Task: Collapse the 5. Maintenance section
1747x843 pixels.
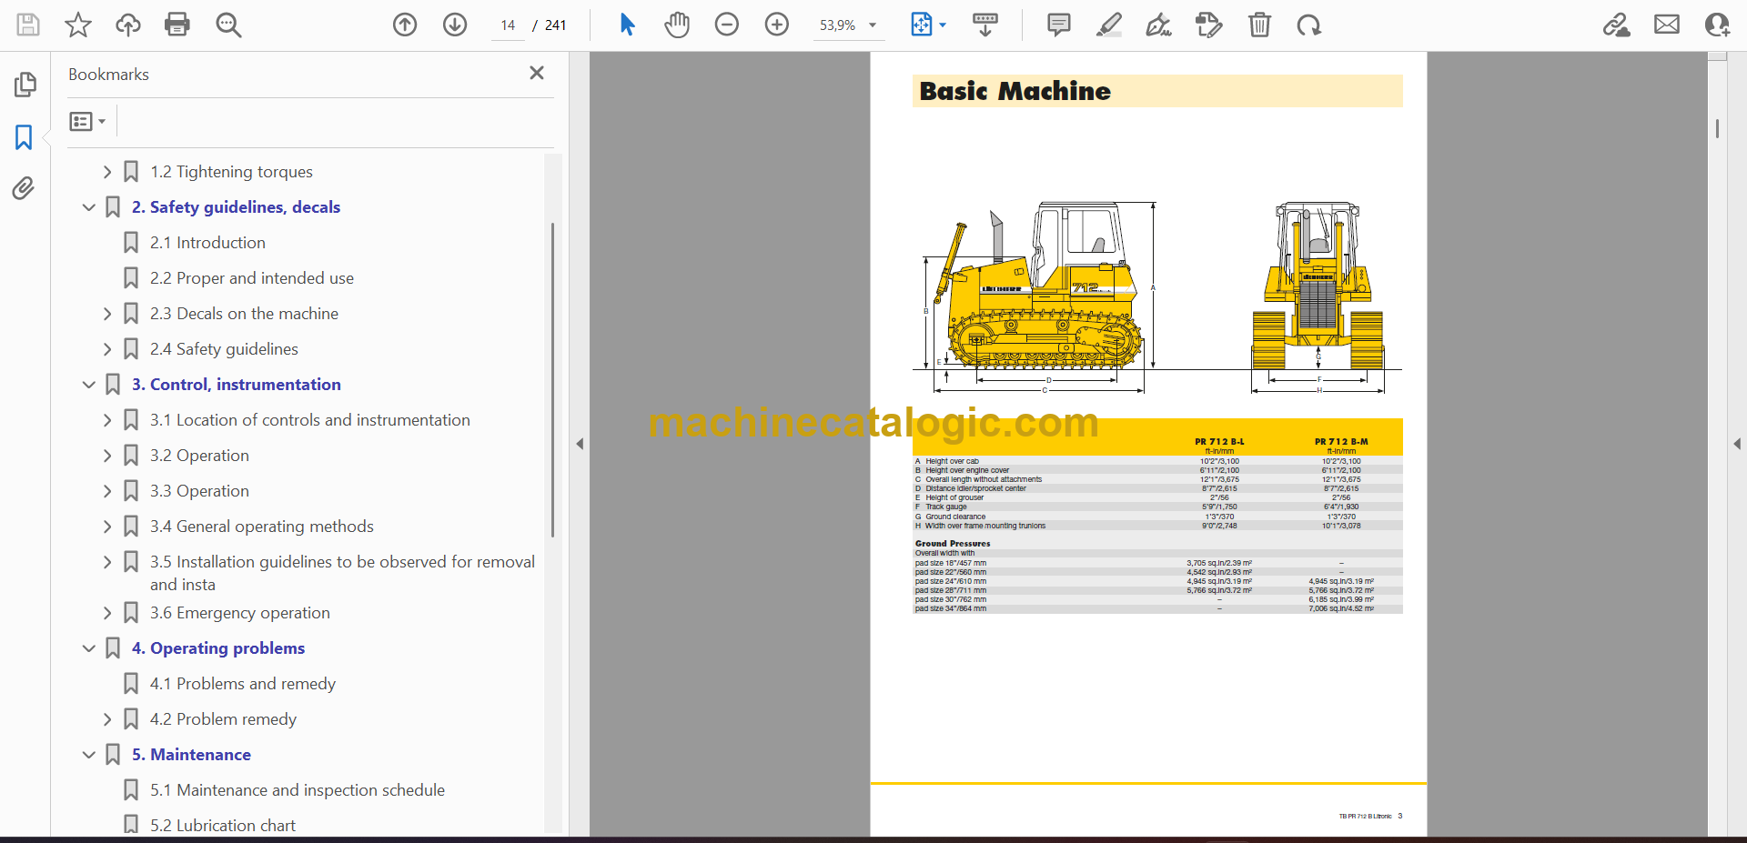Action: (x=88, y=755)
